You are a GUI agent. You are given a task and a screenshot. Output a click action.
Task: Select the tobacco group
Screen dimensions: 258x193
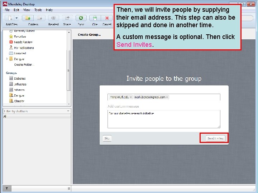point(19,90)
